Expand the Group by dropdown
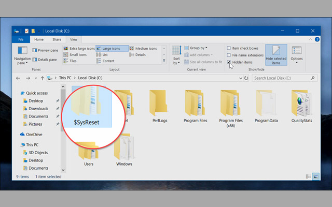 pos(198,48)
